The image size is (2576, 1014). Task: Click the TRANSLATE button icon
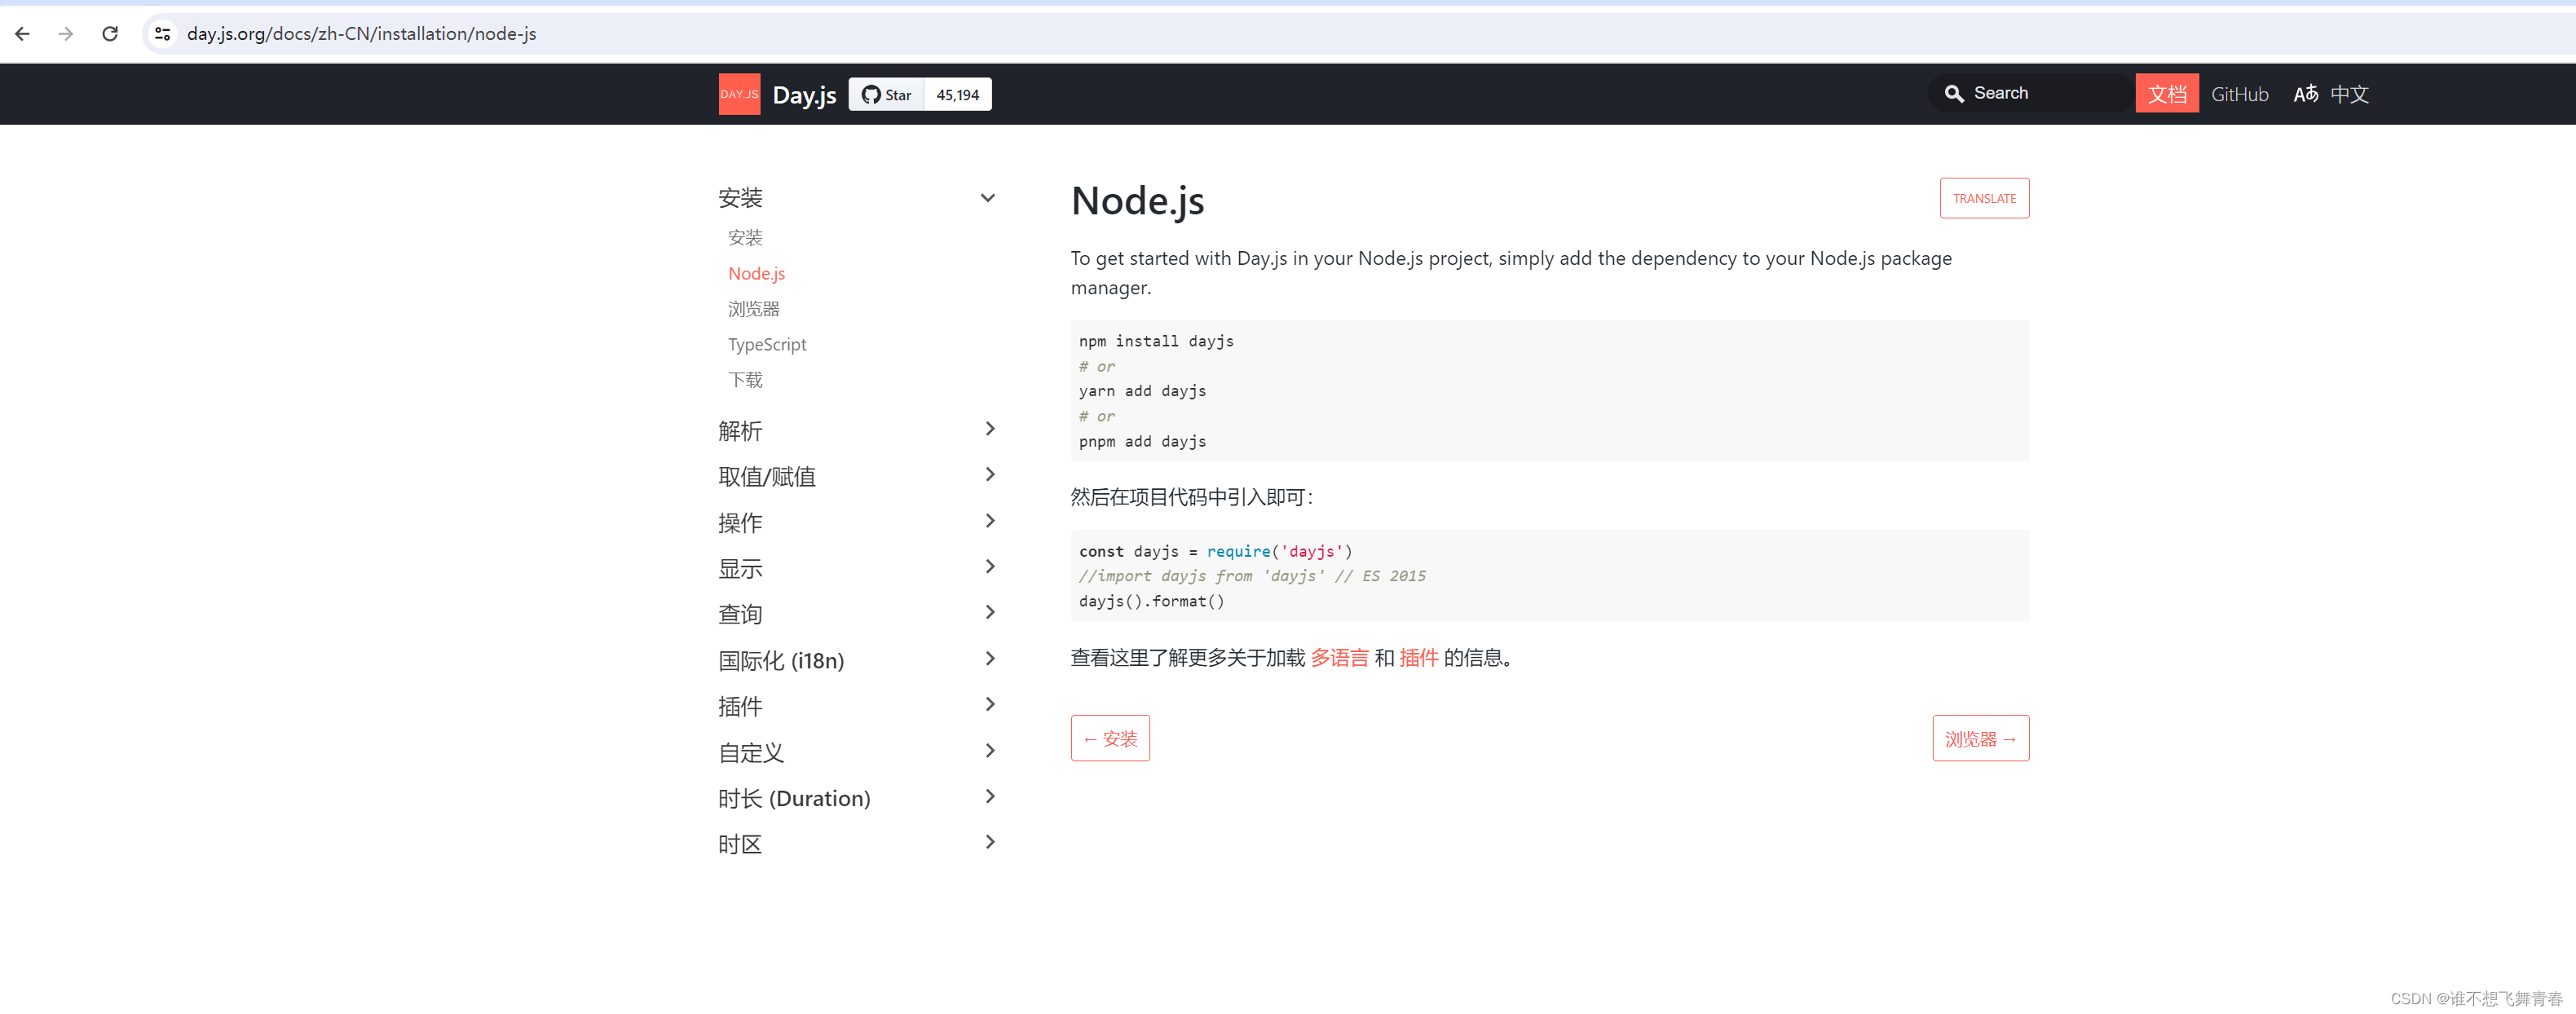tap(1983, 197)
